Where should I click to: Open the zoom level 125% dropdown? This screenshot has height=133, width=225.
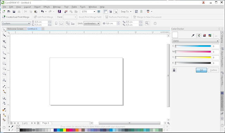(x=94, y=12)
